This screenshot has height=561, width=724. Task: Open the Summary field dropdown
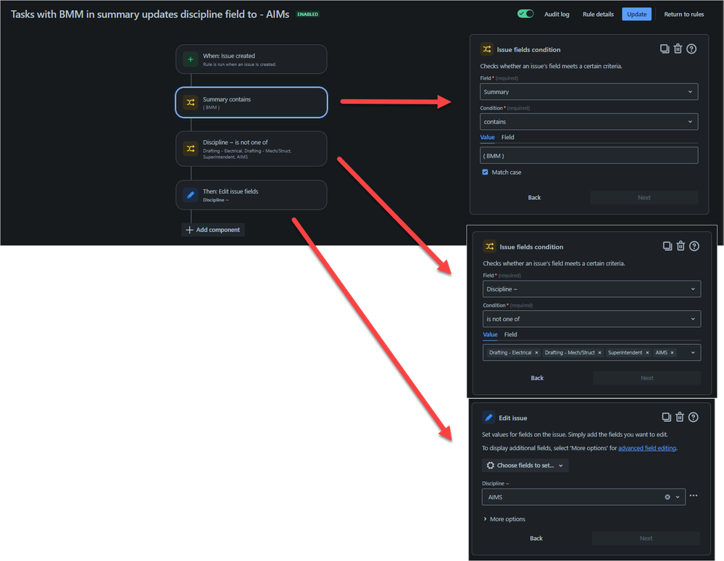[588, 92]
